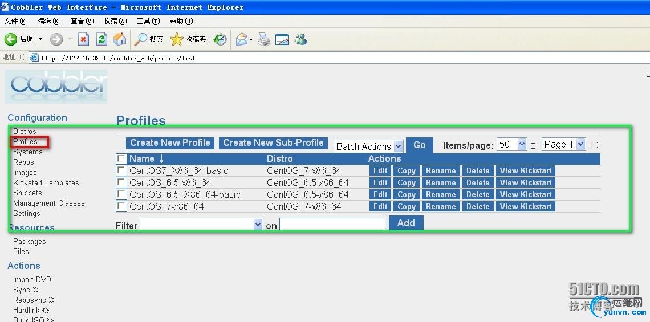650x322 pixels.
Task: Open Packages under Resources
Action: pyautogui.click(x=30, y=241)
